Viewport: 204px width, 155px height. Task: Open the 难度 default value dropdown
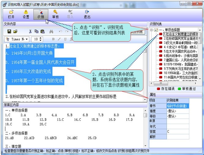178,111
